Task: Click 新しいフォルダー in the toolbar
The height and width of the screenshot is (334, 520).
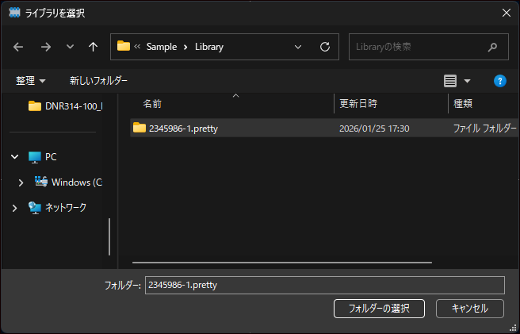Action: tap(98, 81)
